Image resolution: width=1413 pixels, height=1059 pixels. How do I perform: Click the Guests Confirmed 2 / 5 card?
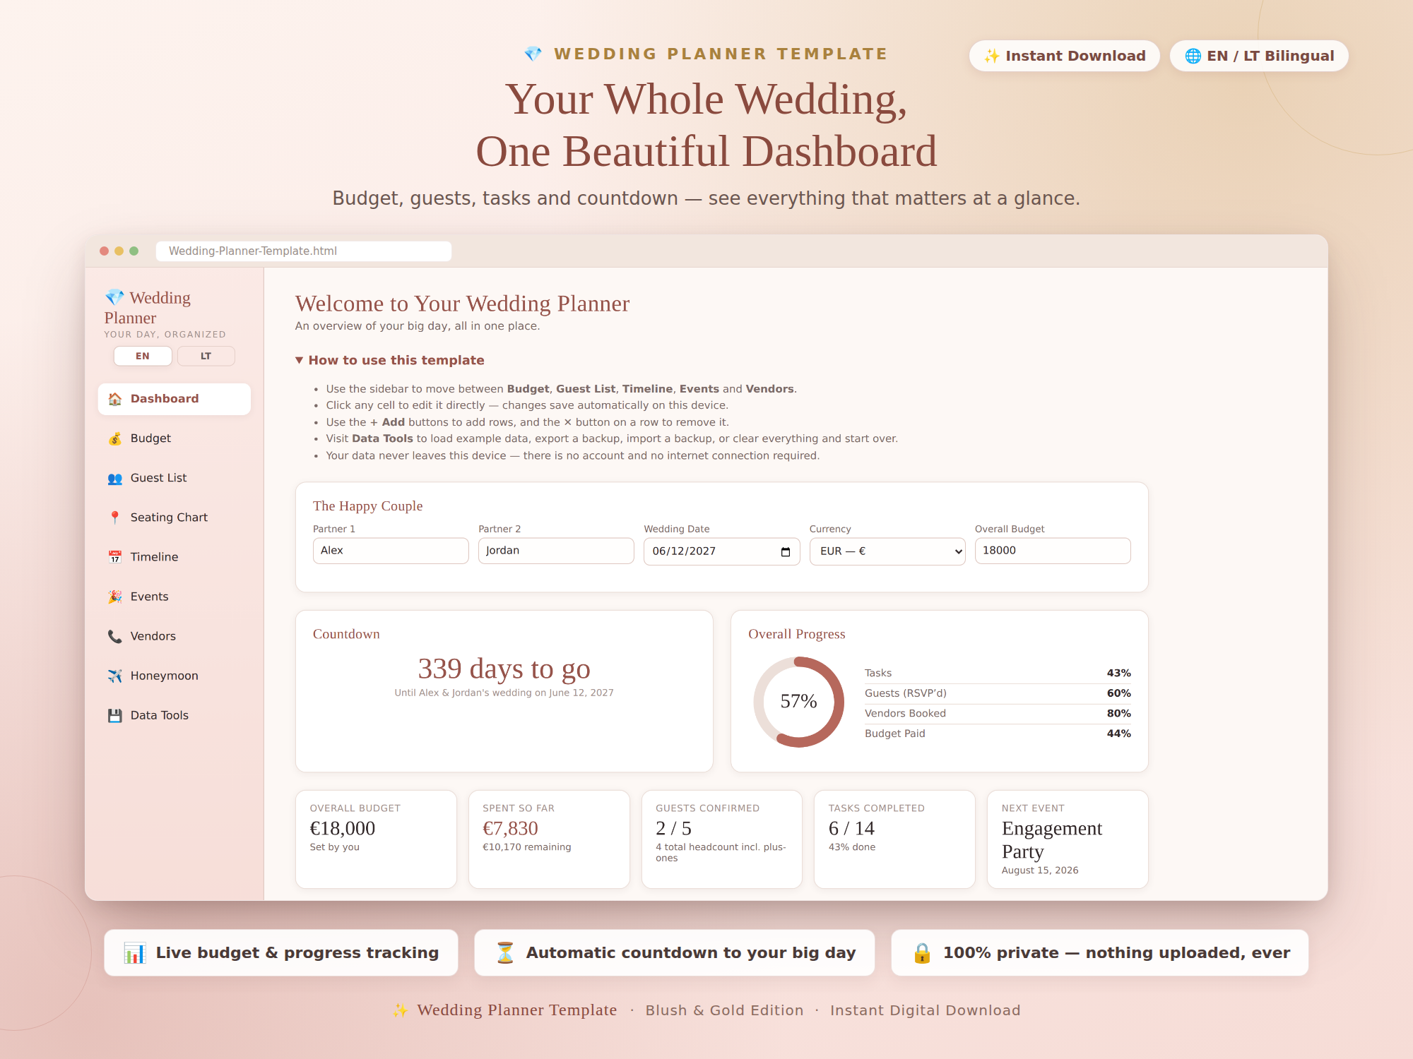tap(722, 839)
